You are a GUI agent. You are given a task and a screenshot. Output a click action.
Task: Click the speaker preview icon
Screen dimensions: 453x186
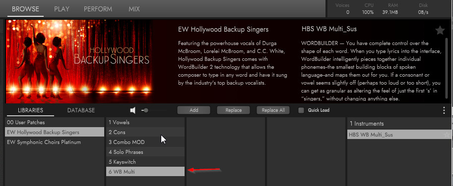133,110
